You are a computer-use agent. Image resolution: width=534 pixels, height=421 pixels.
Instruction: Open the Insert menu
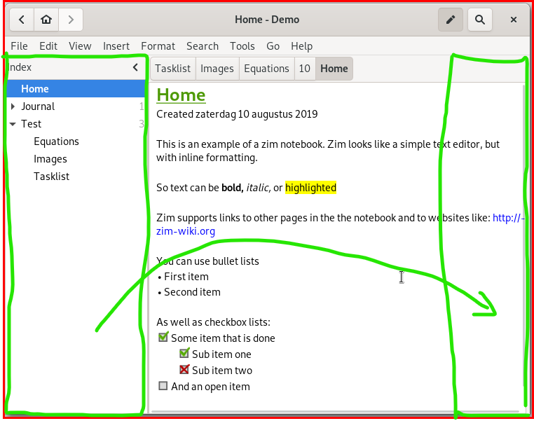tap(116, 46)
